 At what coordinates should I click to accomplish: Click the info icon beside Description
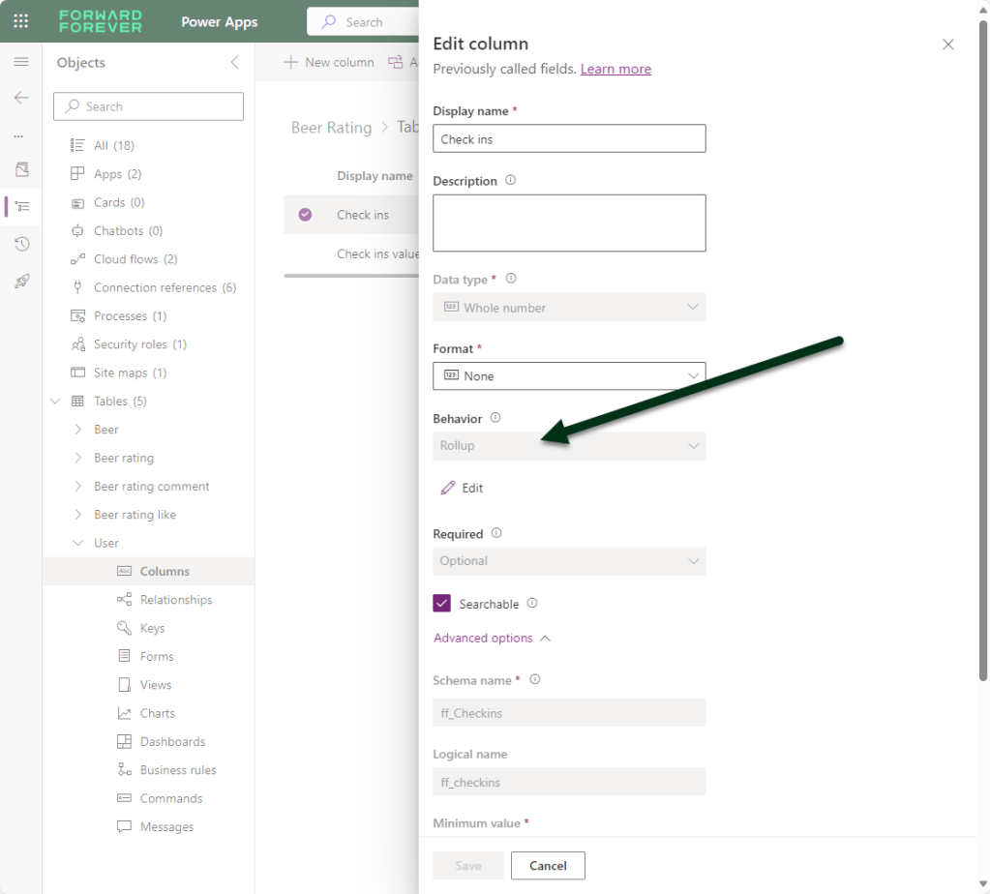[511, 181]
